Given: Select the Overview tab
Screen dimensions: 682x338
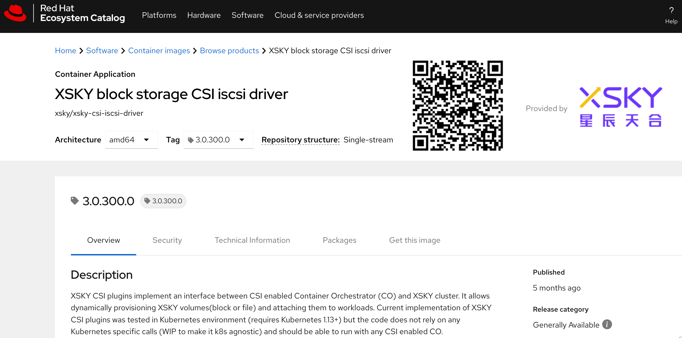Looking at the screenshot, I should pos(103,240).
